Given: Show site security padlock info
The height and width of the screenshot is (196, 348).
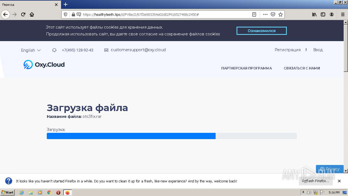Looking at the screenshot, I should (73, 14).
